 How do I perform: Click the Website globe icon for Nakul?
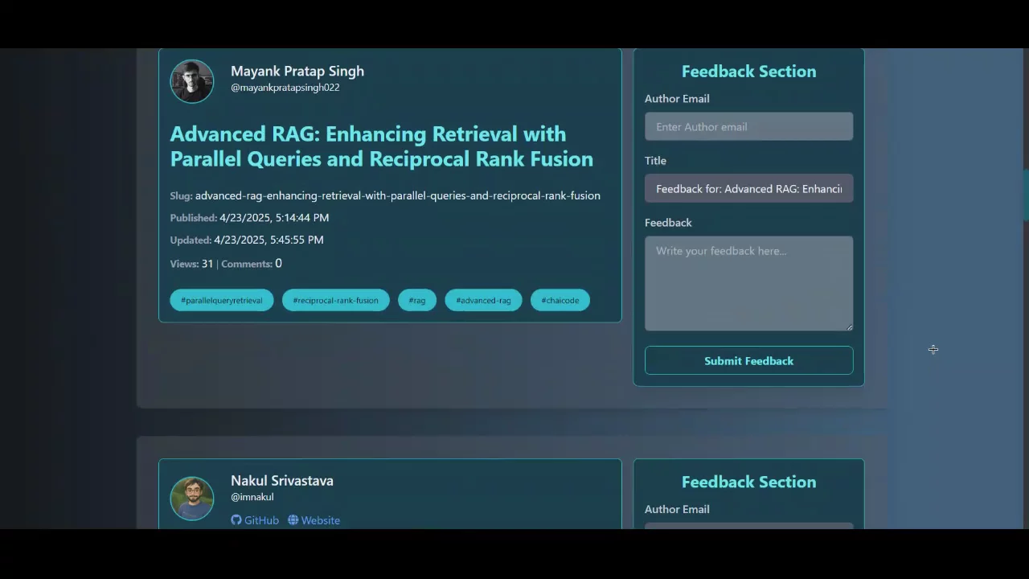click(x=293, y=520)
